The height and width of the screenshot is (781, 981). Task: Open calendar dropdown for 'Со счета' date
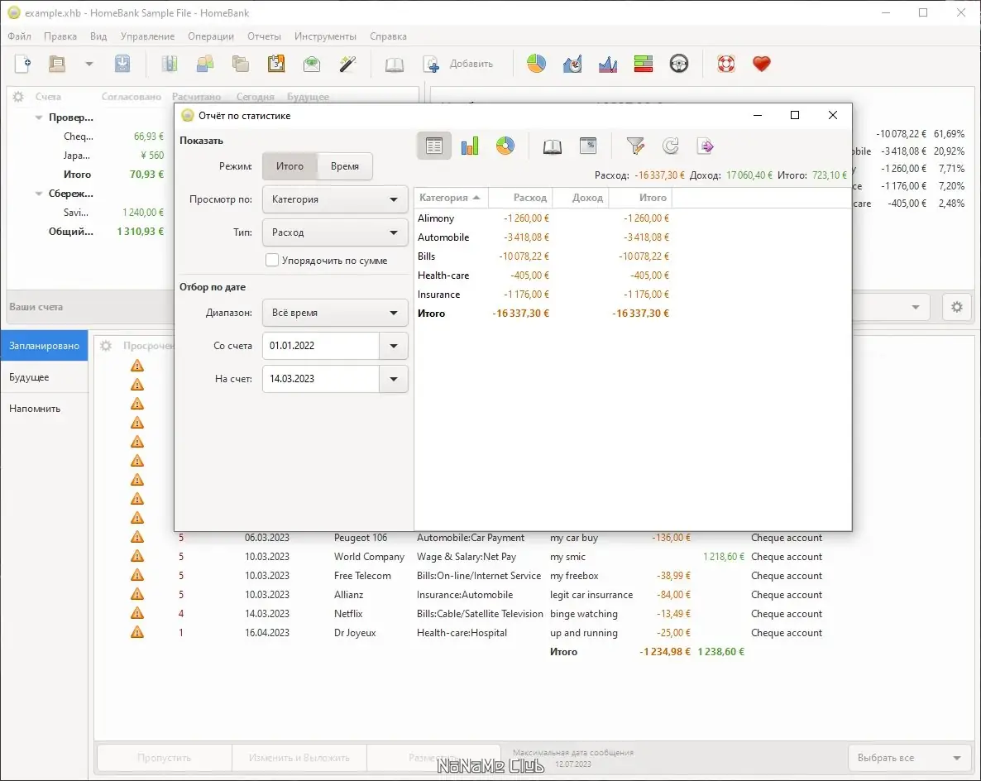point(394,346)
